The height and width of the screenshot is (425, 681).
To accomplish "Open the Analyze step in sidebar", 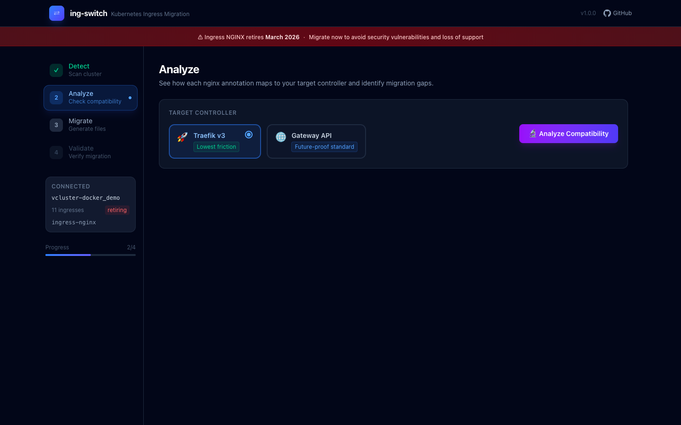I will [x=90, y=98].
